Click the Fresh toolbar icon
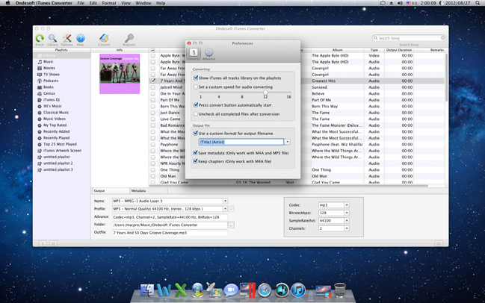This screenshot has width=485, height=303. click(40, 38)
